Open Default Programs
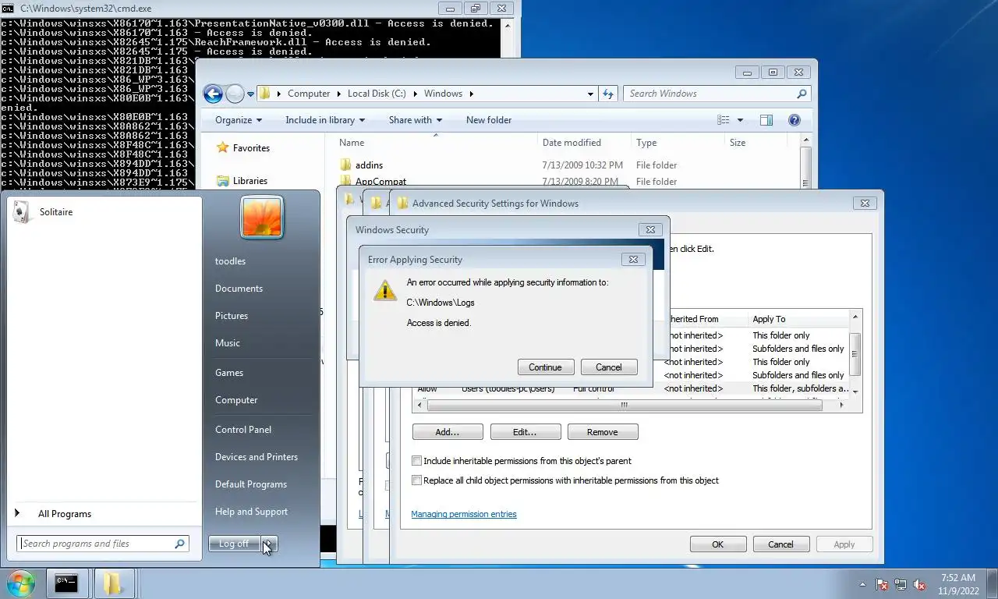The width and height of the screenshot is (998, 599). point(251,484)
